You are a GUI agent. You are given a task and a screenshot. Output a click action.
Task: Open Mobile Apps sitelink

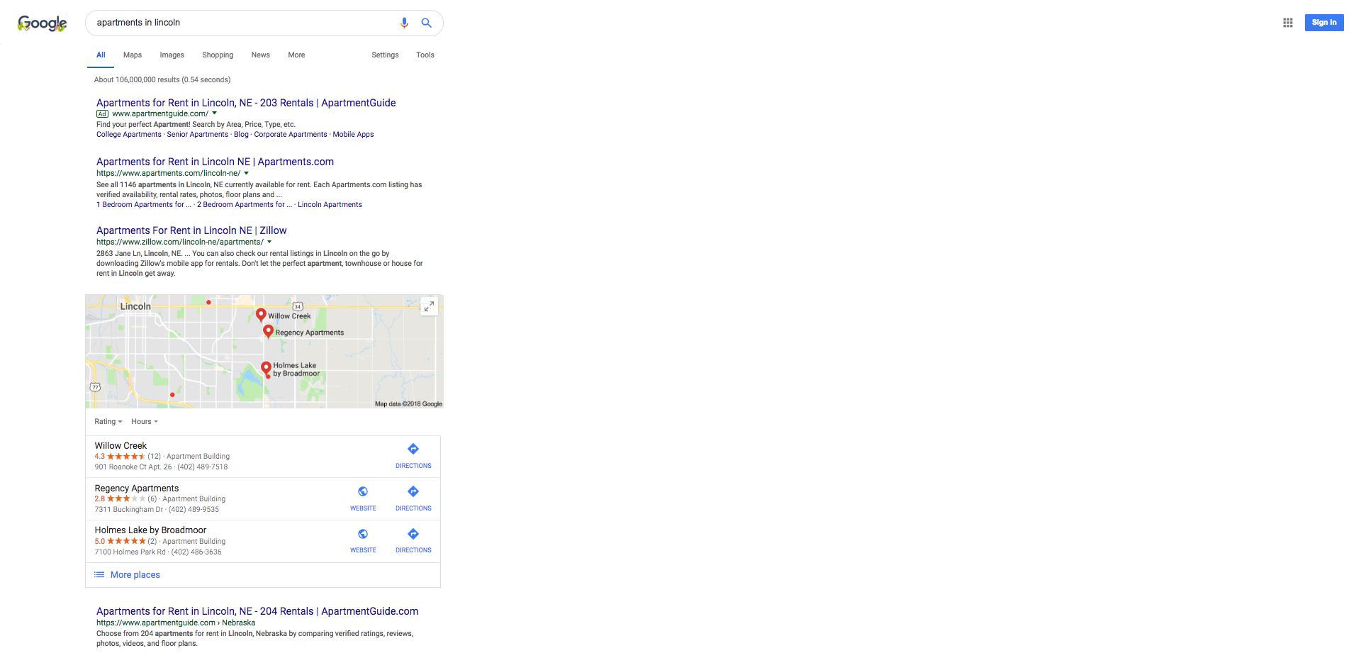tap(353, 134)
